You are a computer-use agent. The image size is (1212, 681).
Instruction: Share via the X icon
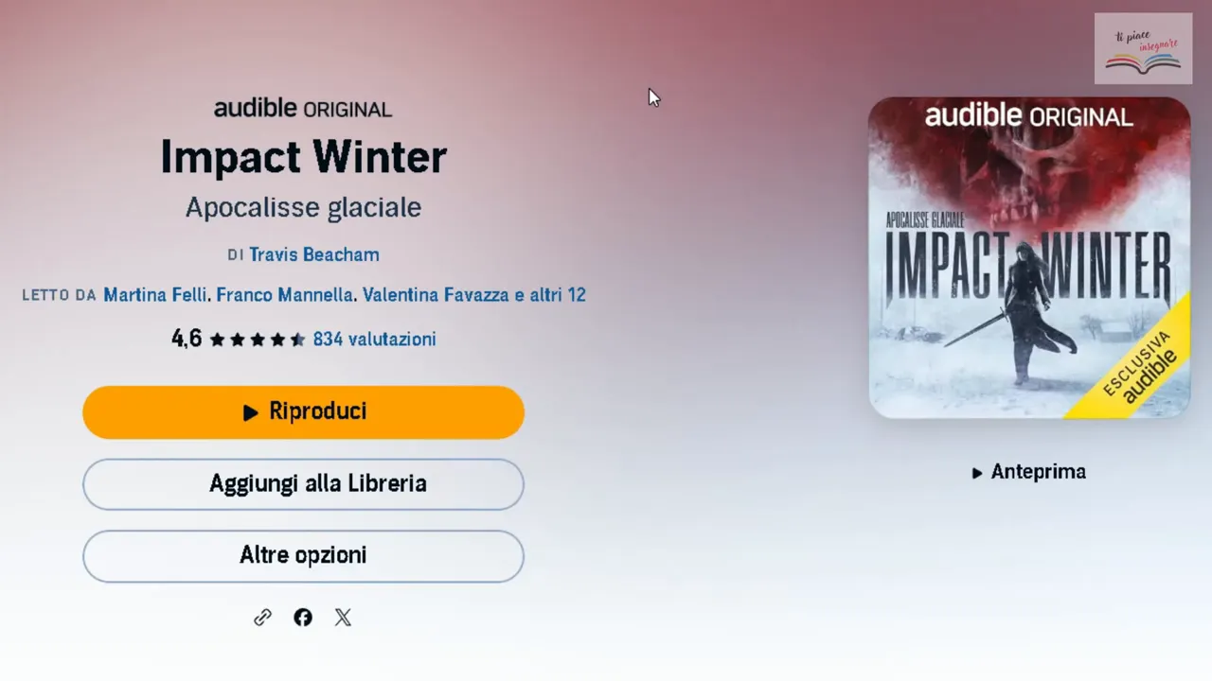click(343, 618)
